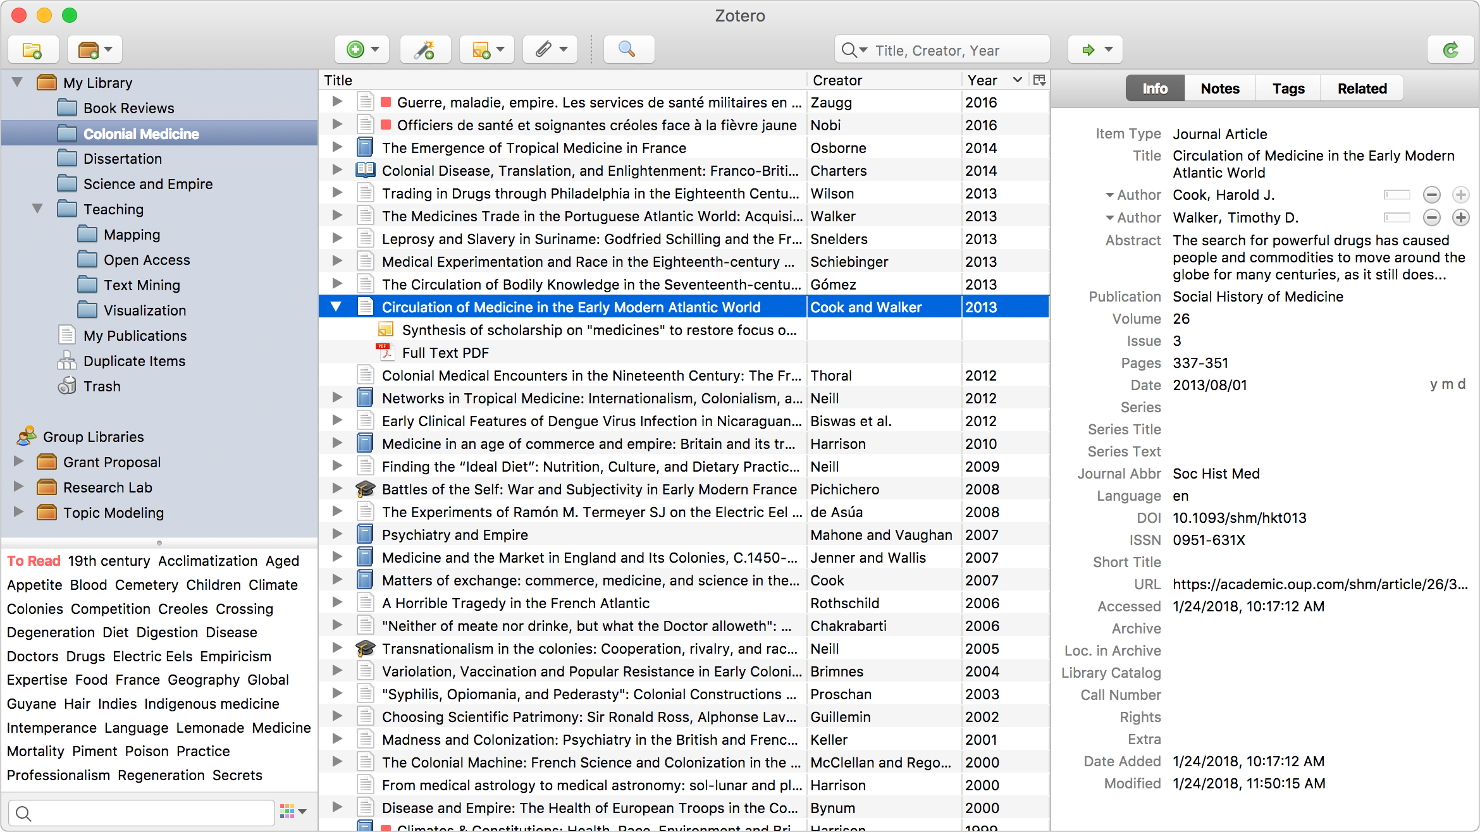This screenshot has width=1480, height=832.
Task: Select the search magnifier icon
Action: point(626,49)
